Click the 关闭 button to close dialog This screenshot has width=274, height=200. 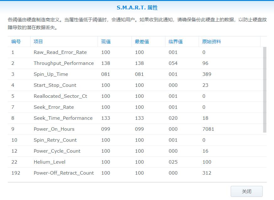coord(247,191)
